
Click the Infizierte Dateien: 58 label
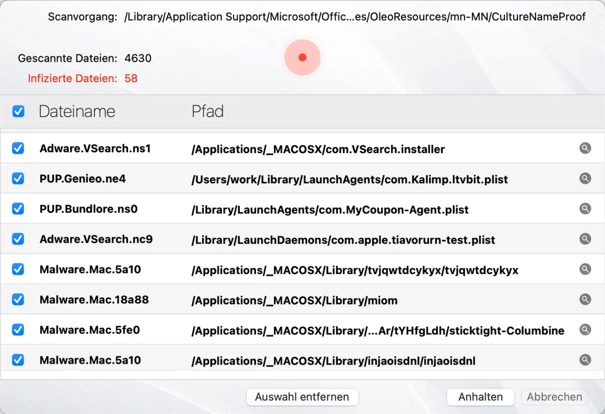coord(83,78)
